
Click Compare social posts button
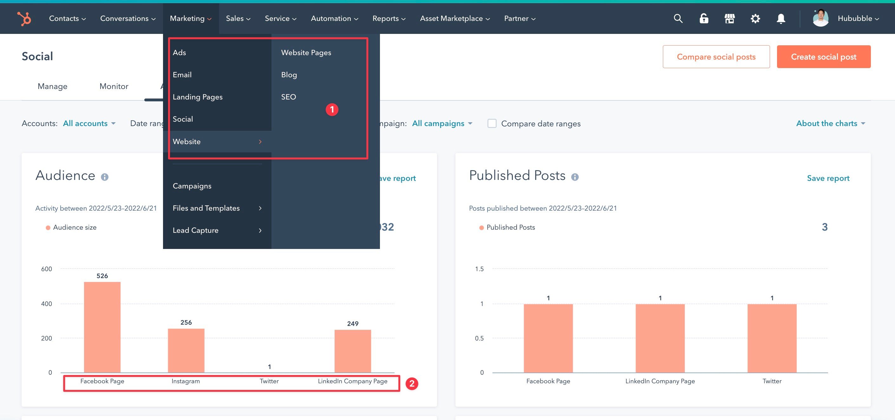pos(716,57)
